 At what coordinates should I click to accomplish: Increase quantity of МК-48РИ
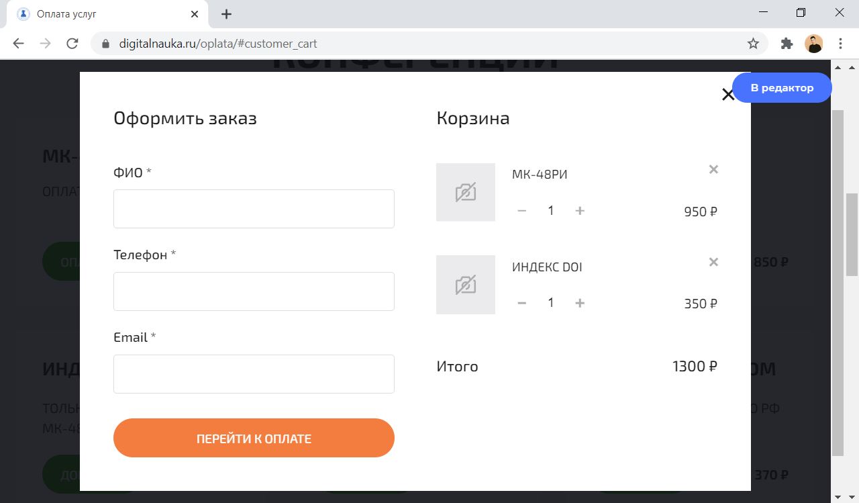pyautogui.click(x=580, y=211)
